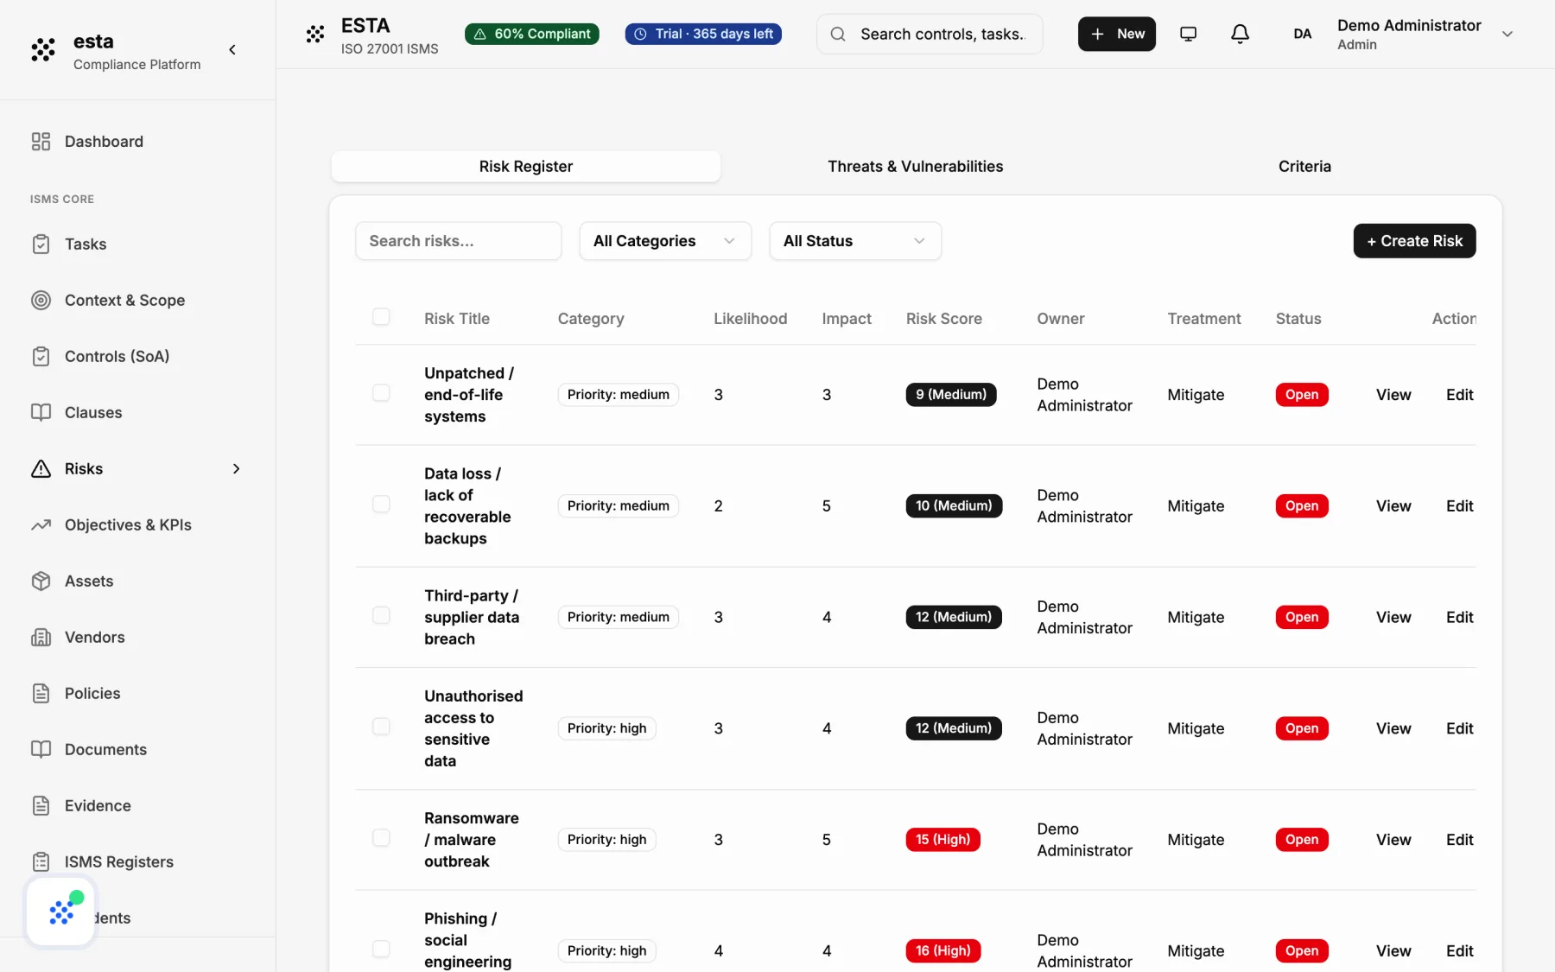The height and width of the screenshot is (972, 1555).
Task: Click the DA avatar initials
Action: pyautogui.click(x=1303, y=34)
